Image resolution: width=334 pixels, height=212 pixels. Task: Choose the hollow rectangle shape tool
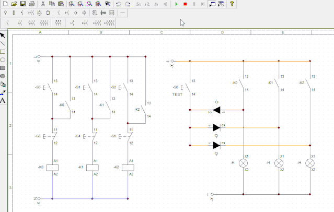pos(3,52)
